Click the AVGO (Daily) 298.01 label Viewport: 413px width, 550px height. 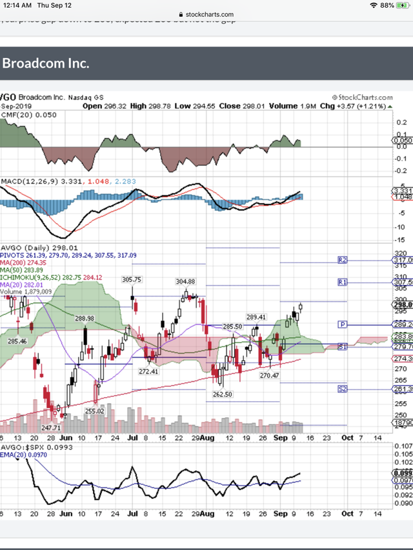pos(39,248)
